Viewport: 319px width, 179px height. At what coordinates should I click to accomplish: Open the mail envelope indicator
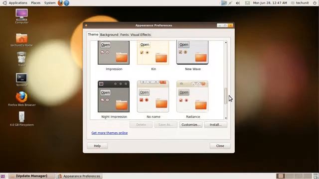(247, 3)
